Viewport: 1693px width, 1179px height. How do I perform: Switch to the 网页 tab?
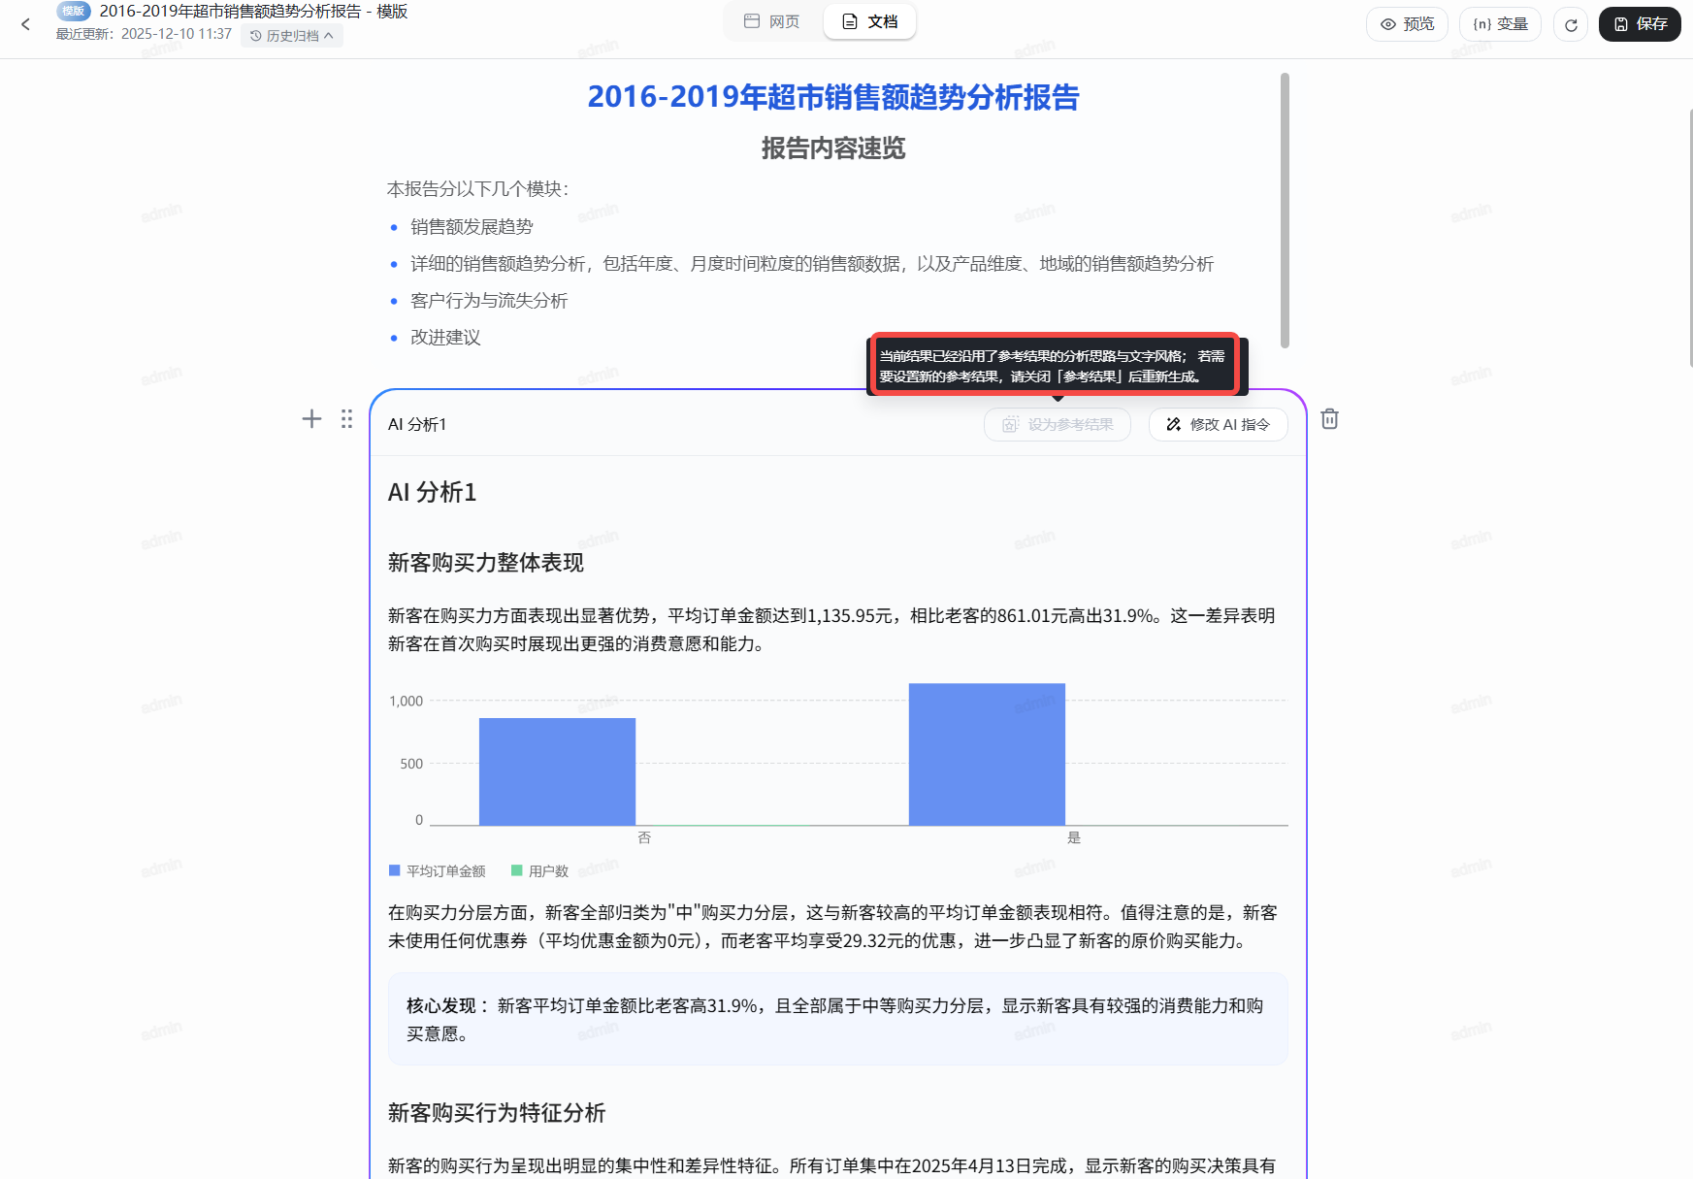tap(772, 21)
